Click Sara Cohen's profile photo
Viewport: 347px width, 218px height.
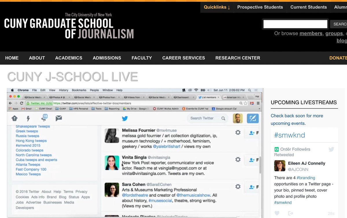click(x=112, y=189)
